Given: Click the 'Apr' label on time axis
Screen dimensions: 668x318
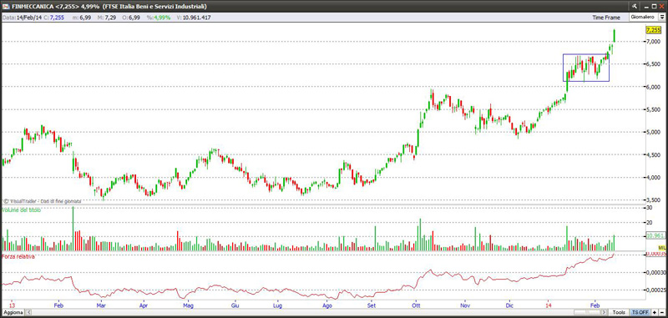Looking at the screenshot, I should 144,305.
